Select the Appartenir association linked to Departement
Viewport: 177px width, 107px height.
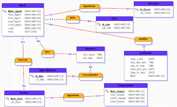click(x=74, y=97)
